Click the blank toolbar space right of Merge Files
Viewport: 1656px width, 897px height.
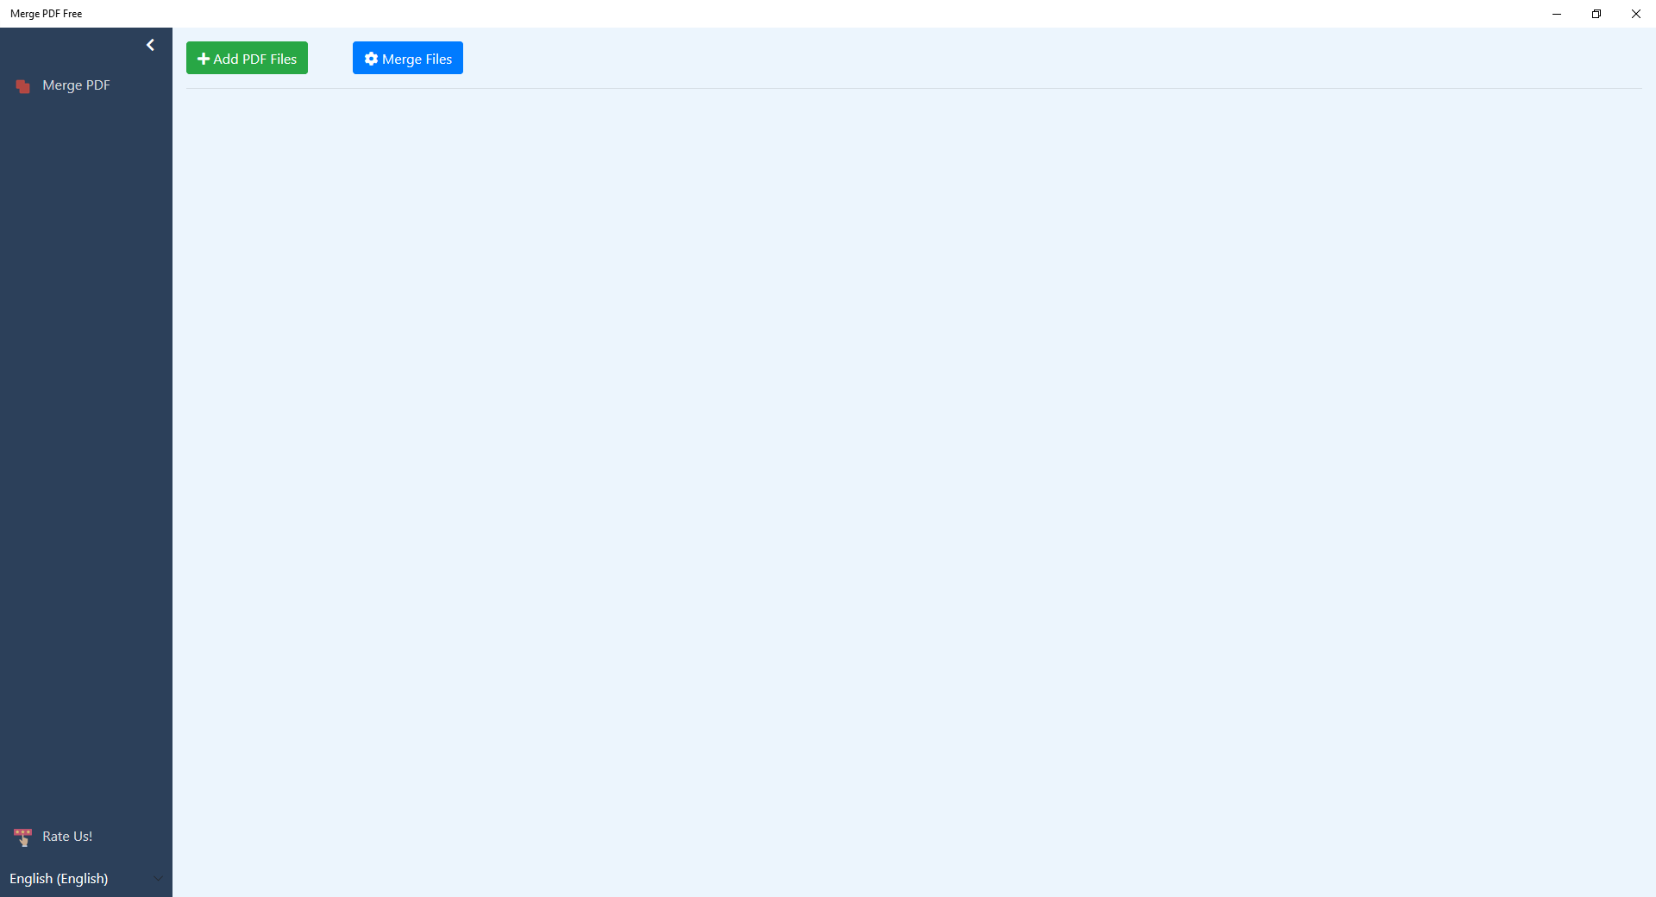tap(1052, 58)
